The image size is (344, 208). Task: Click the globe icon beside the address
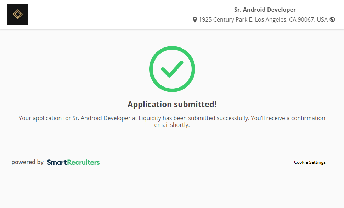[x=332, y=19]
